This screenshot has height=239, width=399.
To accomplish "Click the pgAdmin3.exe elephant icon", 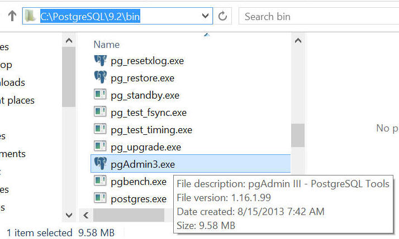I will [100, 163].
